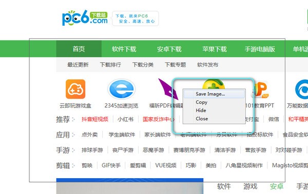The image size is (308, 194).
Task: Open the 2345加速浏览 browser icon
Action: [x=121, y=90]
